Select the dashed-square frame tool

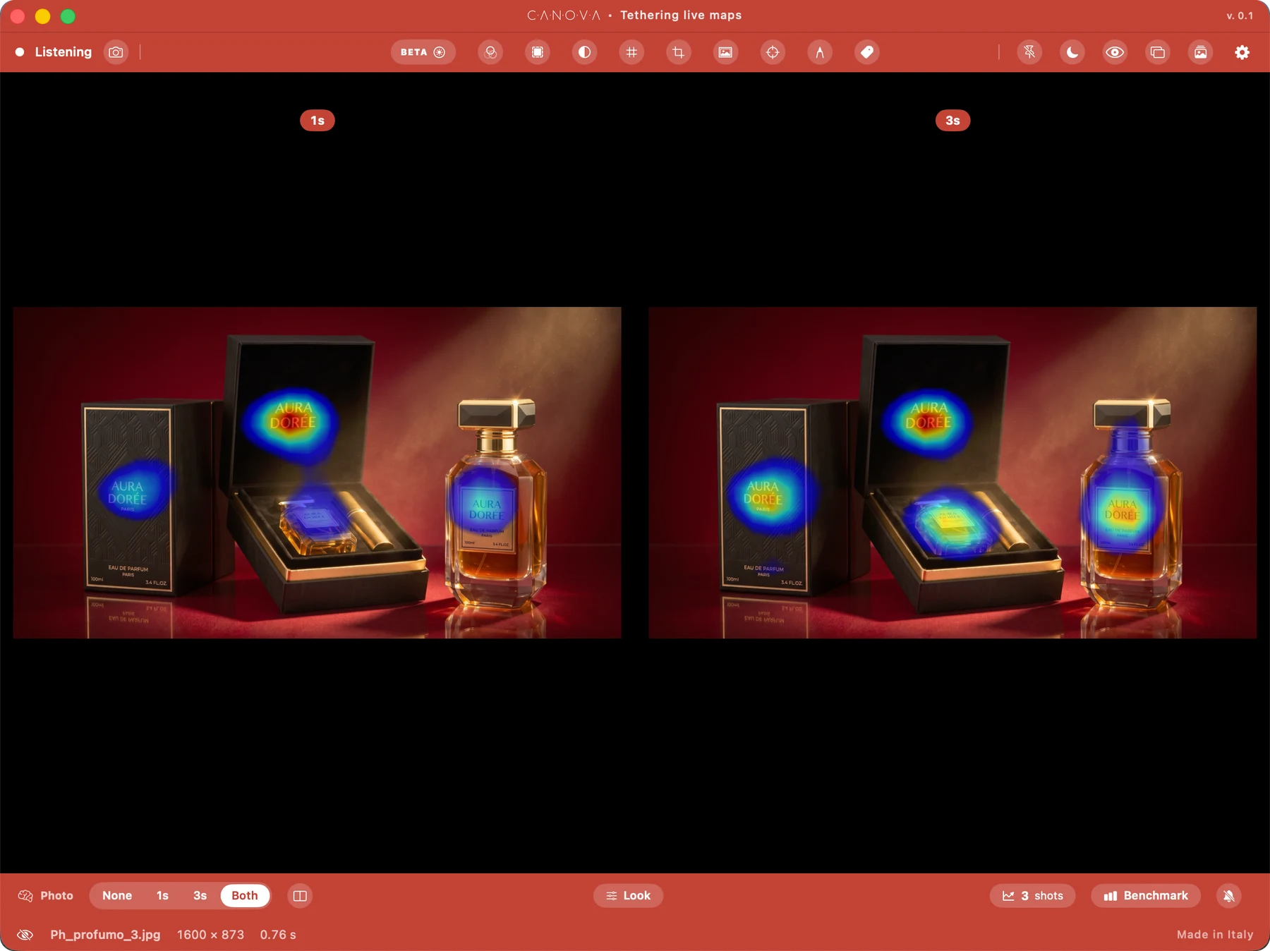point(538,52)
